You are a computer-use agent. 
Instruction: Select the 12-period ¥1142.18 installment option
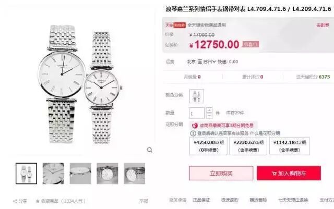click(x=289, y=146)
